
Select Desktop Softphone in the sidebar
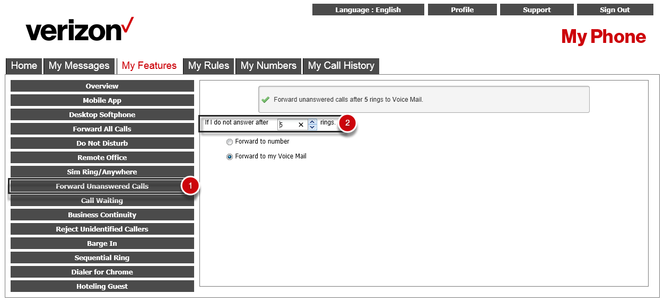click(x=102, y=114)
